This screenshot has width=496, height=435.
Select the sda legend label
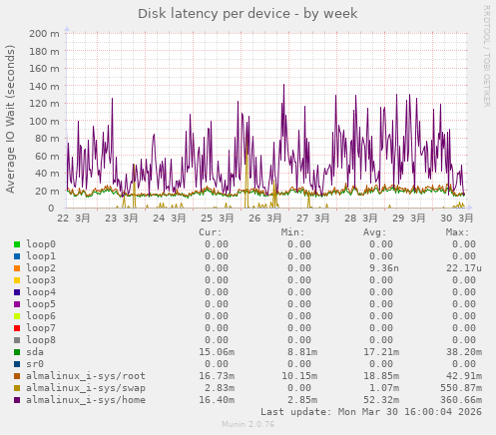pyautogui.click(x=35, y=352)
